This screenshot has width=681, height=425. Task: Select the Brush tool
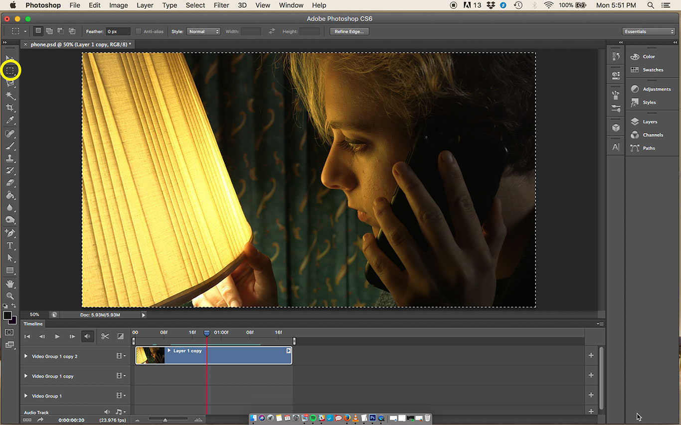coord(10,146)
